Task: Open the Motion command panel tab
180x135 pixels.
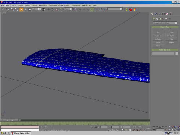Action: pyautogui.click(x=163, y=14)
